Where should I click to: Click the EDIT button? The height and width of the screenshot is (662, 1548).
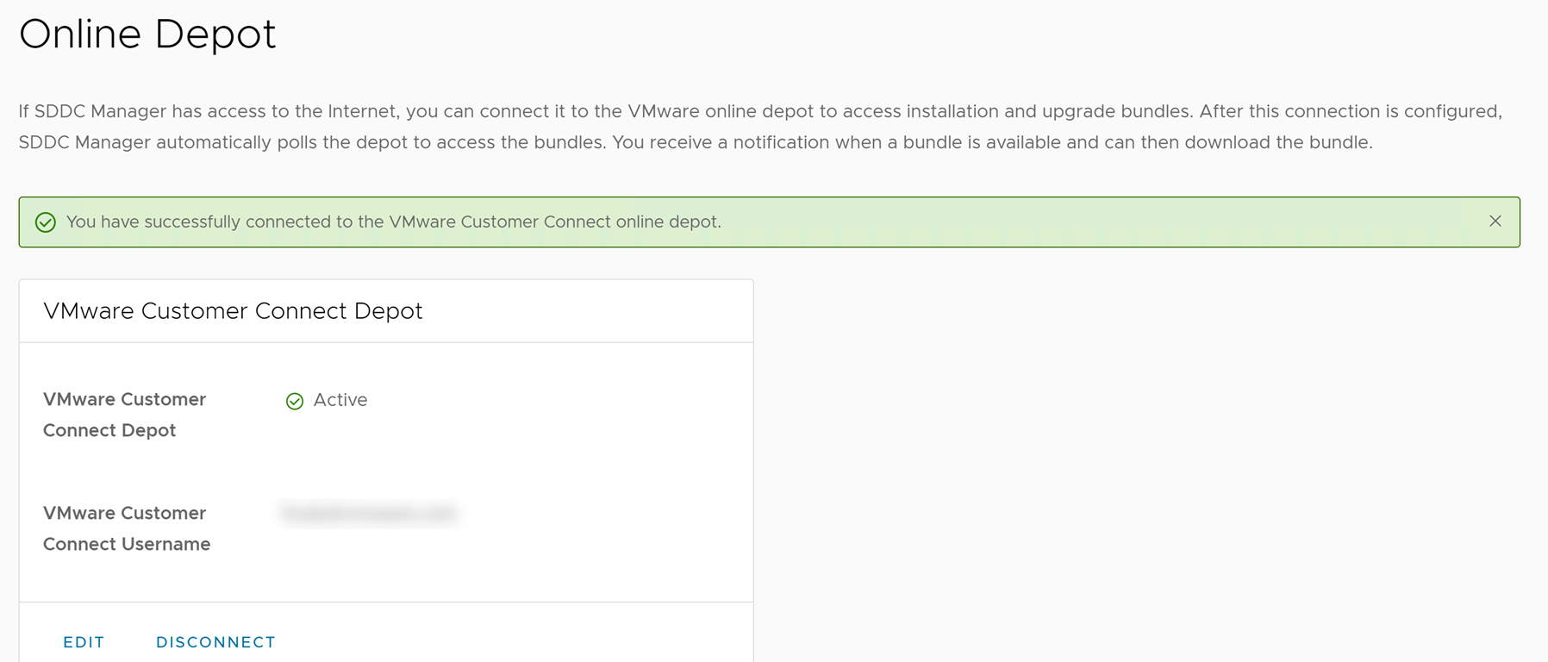click(x=84, y=642)
